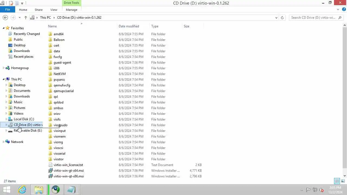The image size is (347, 195).
Task: Click the File Explorer taskbar icon
Action: tap(39, 190)
